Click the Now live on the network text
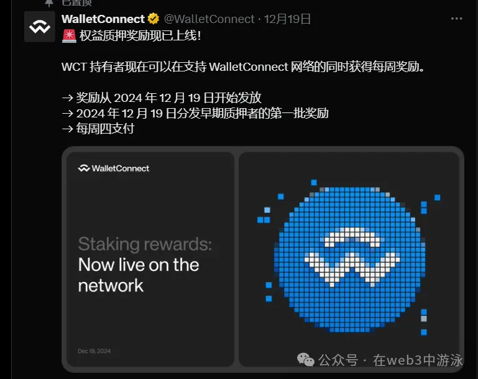Viewport: 478px width, 379px height. coord(139,275)
